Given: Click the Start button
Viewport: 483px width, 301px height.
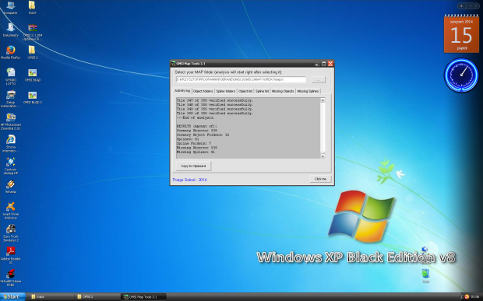Looking at the screenshot, I should click(12, 296).
